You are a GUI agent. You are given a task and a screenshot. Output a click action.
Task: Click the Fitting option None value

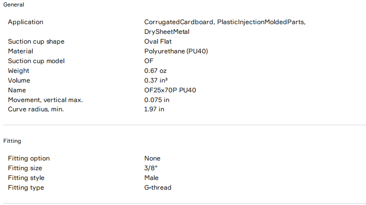[x=152, y=159]
